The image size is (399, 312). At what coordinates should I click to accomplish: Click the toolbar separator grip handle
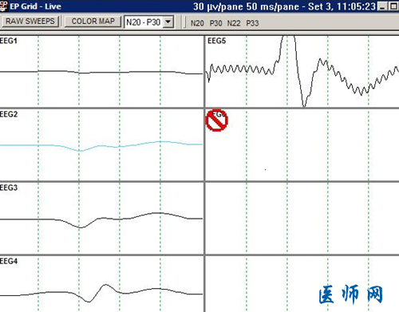185,22
